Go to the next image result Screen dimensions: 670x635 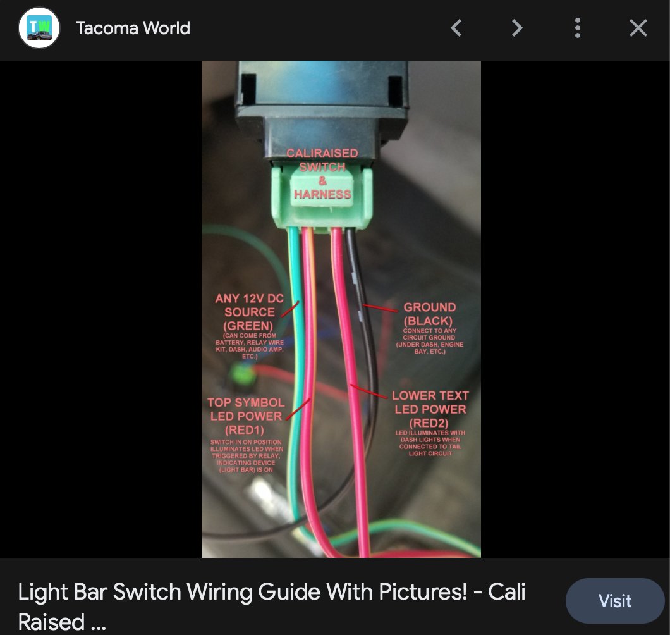tap(517, 28)
